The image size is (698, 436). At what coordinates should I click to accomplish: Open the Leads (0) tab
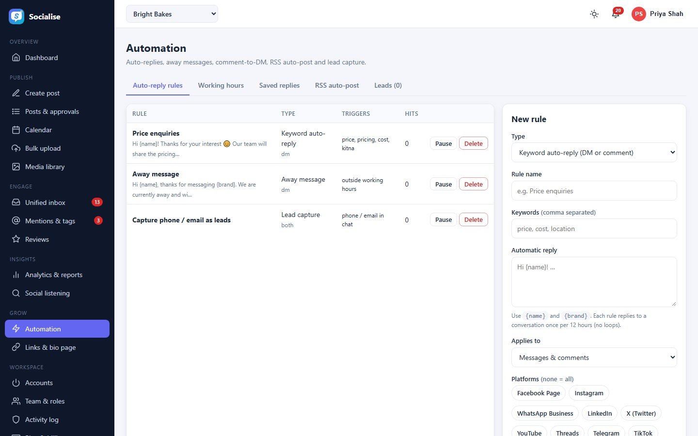click(388, 85)
